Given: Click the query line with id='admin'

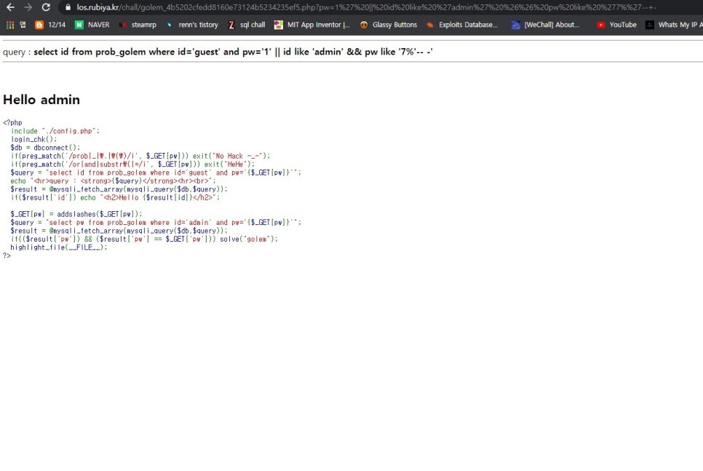Looking at the screenshot, I should coord(156,223).
